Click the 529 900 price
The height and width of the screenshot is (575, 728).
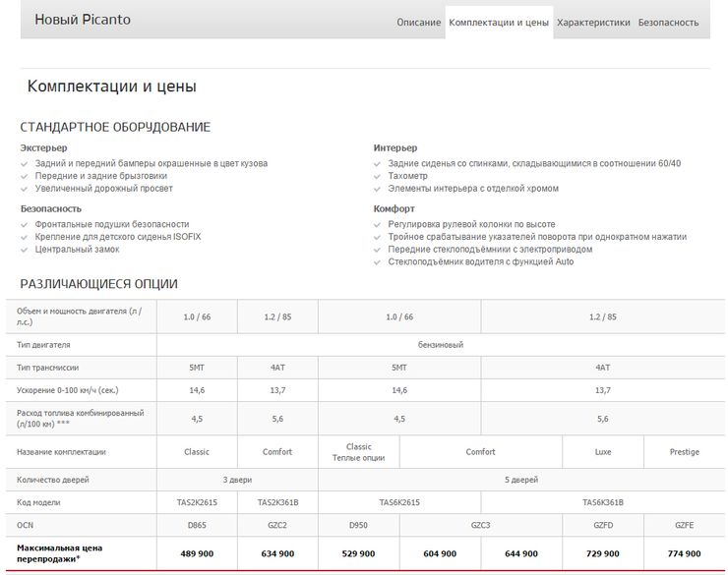358,554
